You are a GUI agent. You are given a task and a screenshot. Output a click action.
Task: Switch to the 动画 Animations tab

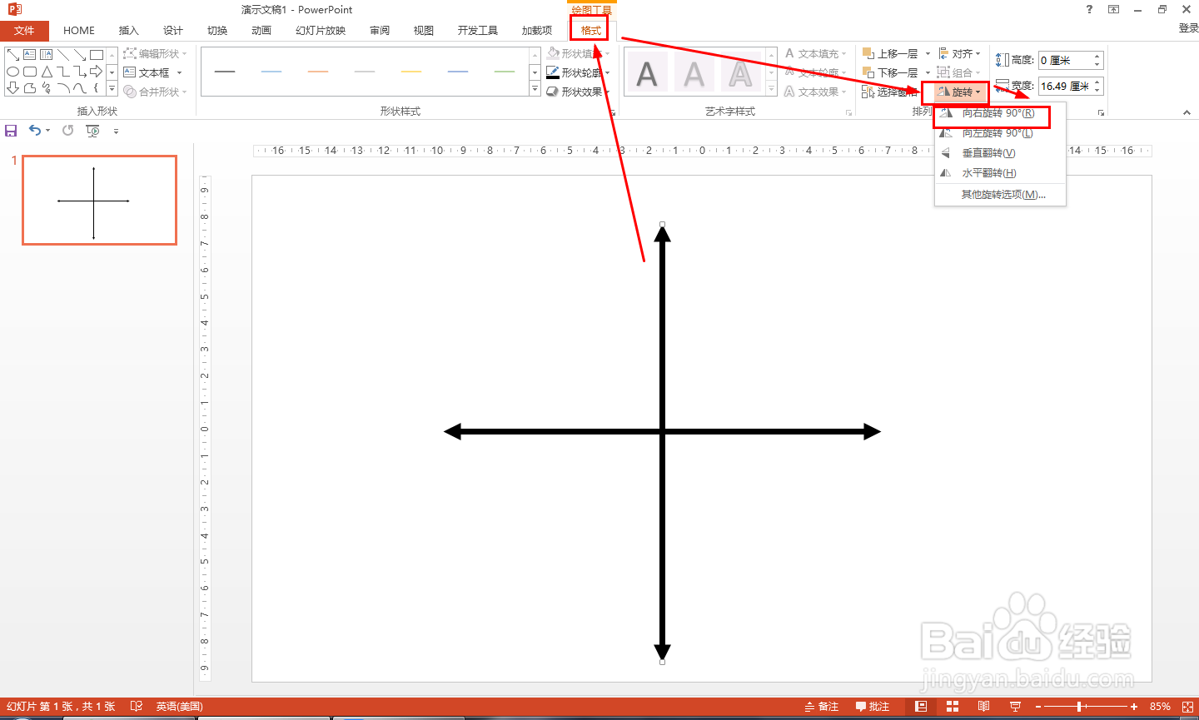(x=261, y=31)
